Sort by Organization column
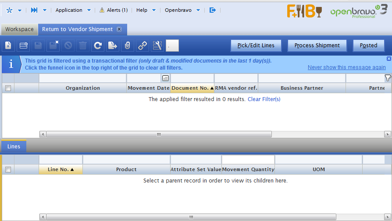Image resolution: width=392 pixels, height=221 pixels. [x=83, y=88]
